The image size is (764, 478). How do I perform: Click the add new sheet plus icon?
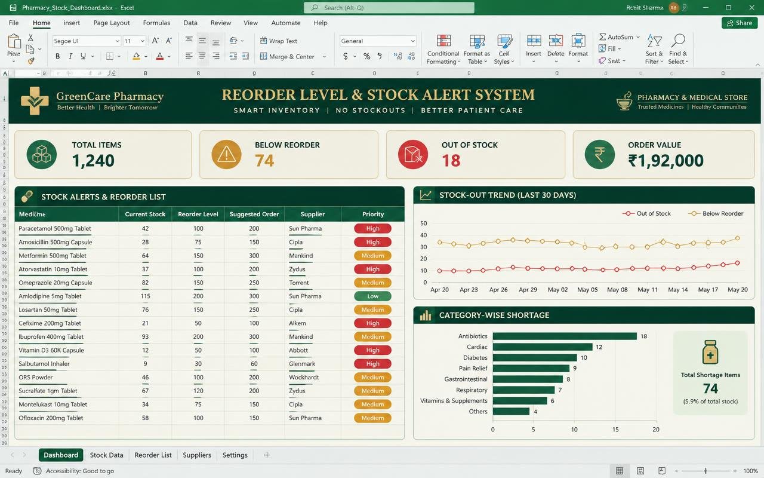point(267,455)
